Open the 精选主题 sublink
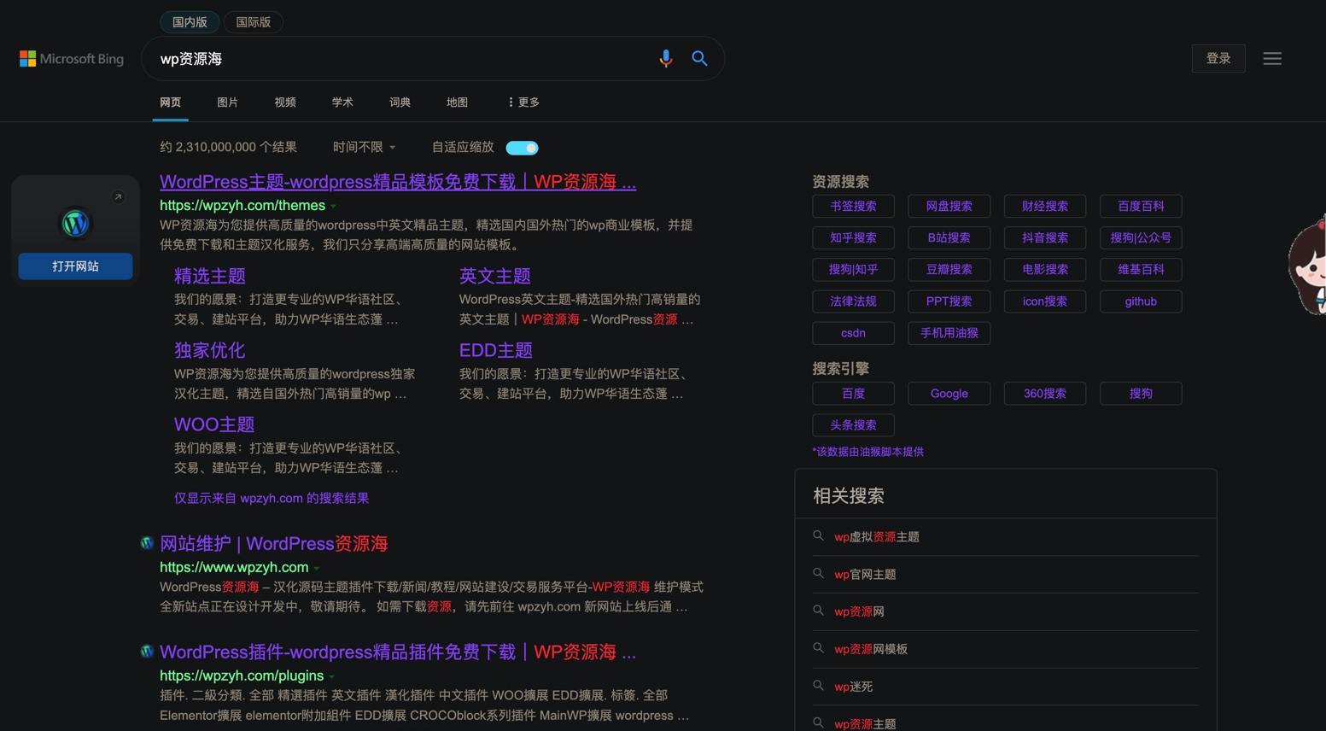1326x731 pixels. tap(210, 276)
